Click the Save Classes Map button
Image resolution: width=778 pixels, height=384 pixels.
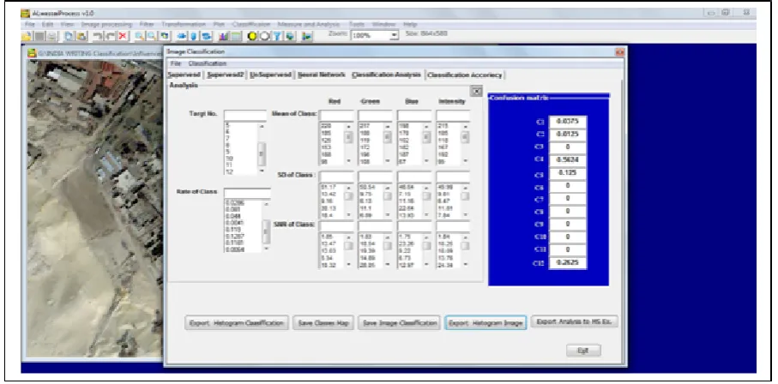323,322
